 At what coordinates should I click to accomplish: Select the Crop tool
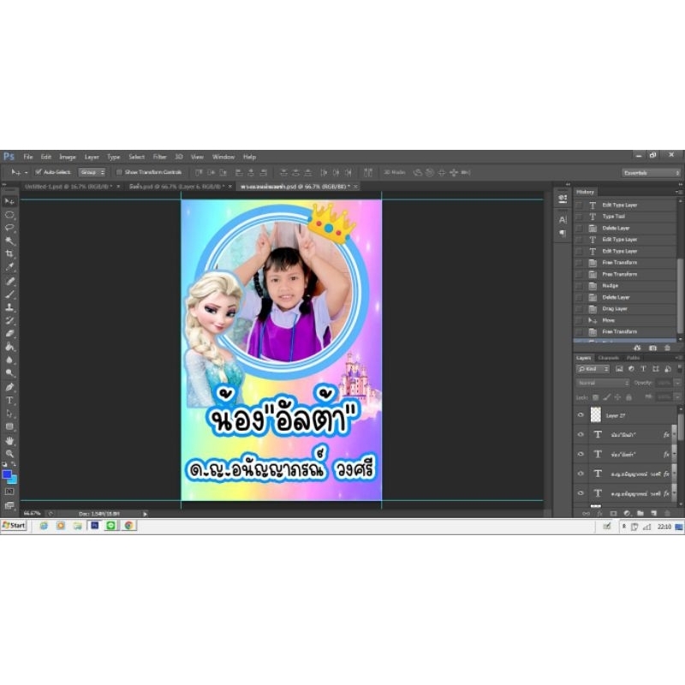click(9, 253)
